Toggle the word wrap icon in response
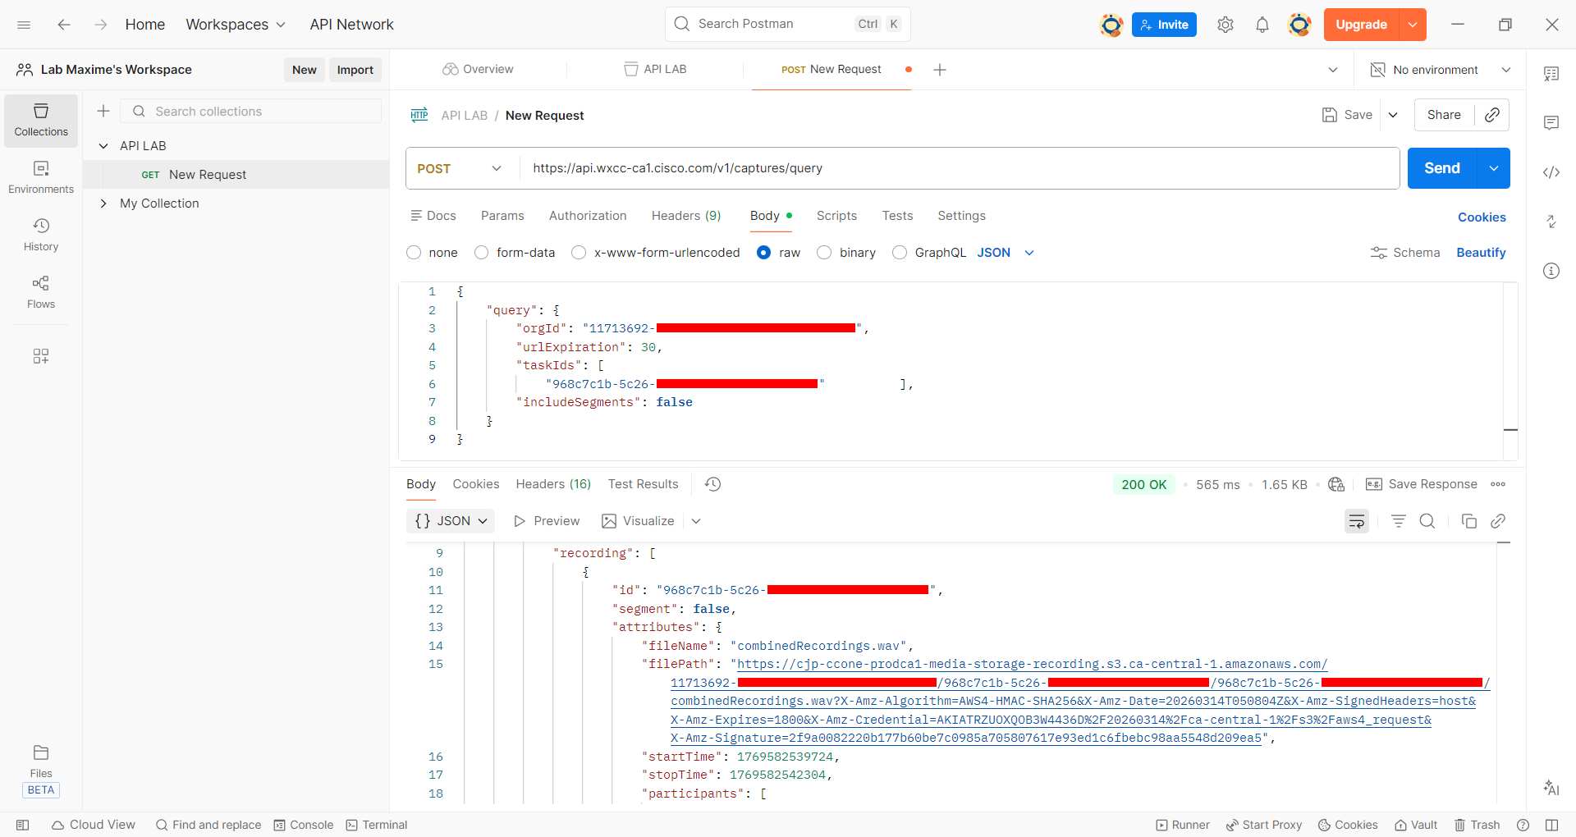The height and width of the screenshot is (837, 1576). pyautogui.click(x=1357, y=521)
